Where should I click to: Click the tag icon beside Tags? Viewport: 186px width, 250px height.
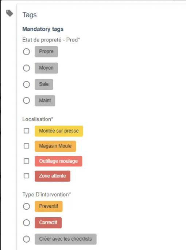(x=9, y=13)
